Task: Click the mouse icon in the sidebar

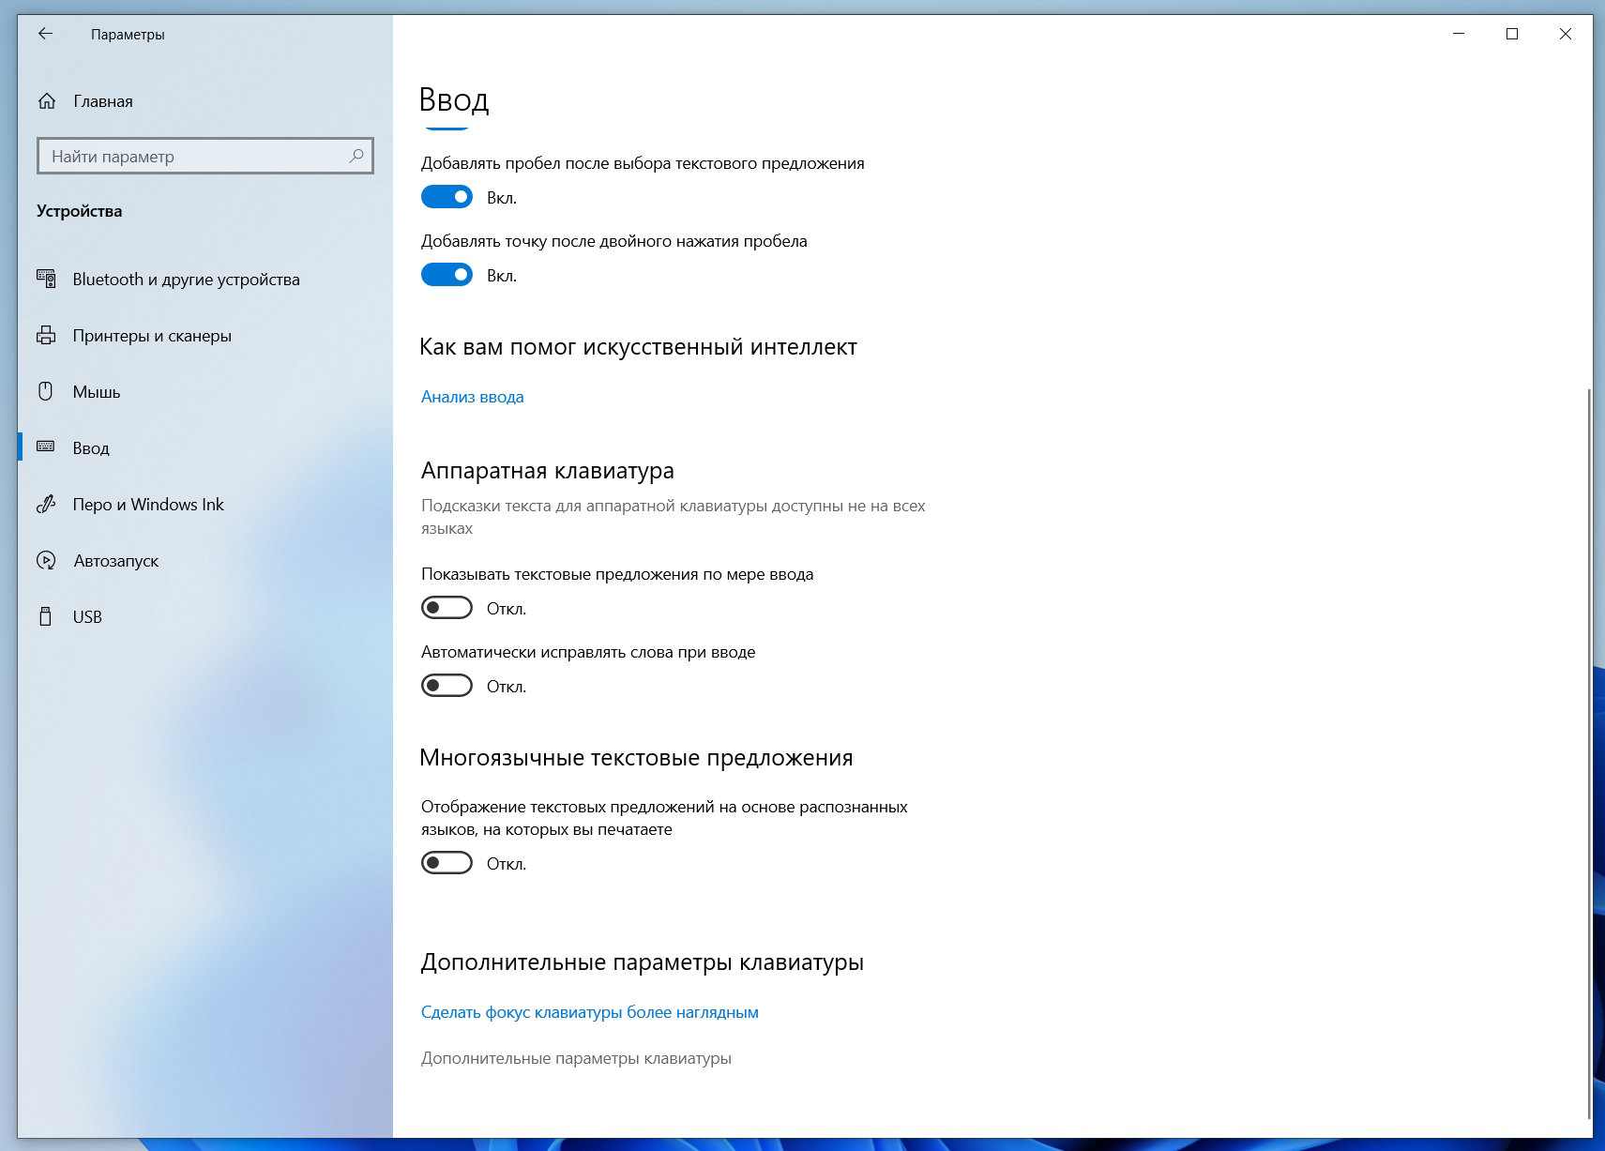Action: (x=46, y=392)
